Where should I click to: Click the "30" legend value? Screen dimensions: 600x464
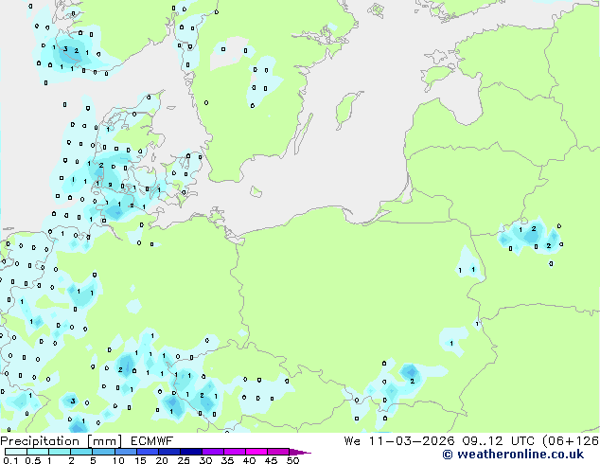[205, 460]
